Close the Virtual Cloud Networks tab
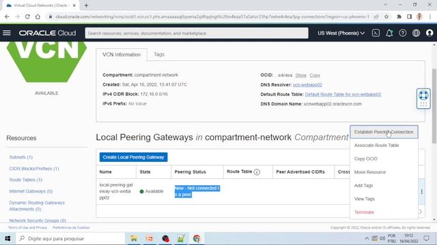Image resolution: width=437 pixels, height=245 pixels. click(74, 5)
